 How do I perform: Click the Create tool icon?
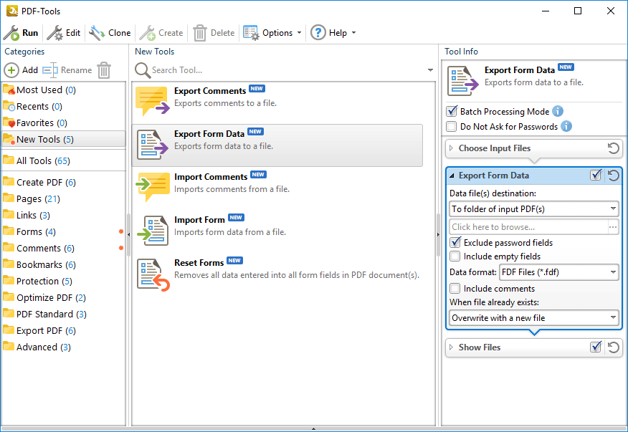tap(148, 33)
